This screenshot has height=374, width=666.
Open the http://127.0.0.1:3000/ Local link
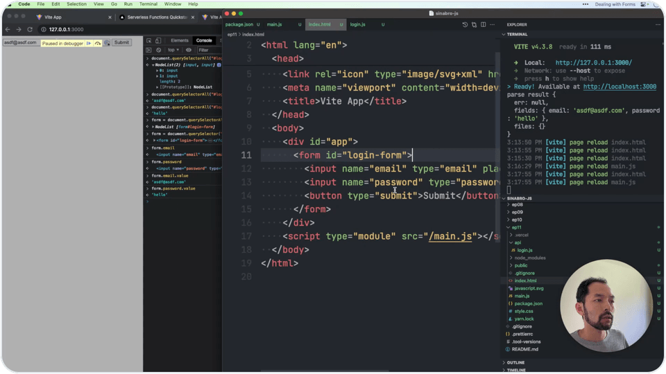tap(593, 62)
